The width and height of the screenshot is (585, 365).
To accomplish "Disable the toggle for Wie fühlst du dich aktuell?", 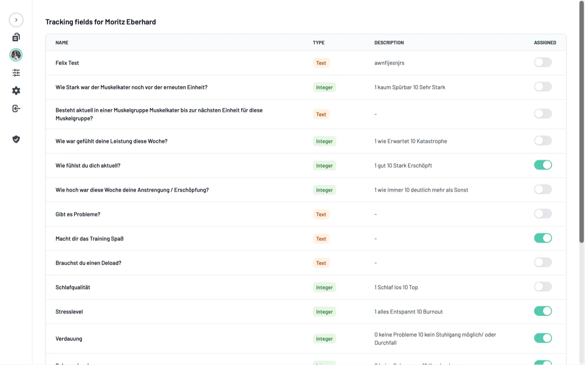I will (x=543, y=165).
